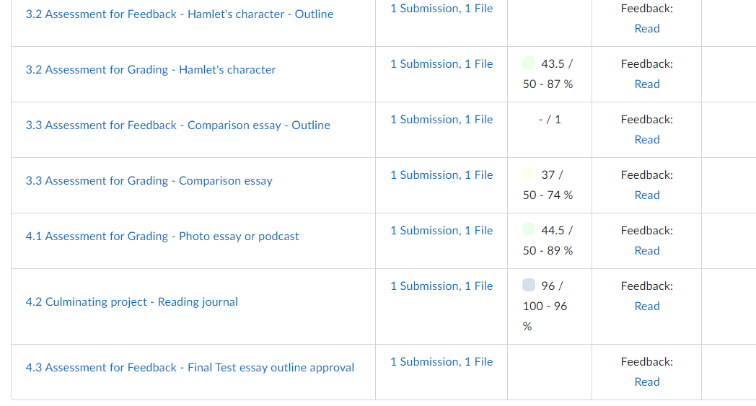Read feedback for 3.2 Grading Hamlet's character
The image size is (756, 406).
(647, 84)
